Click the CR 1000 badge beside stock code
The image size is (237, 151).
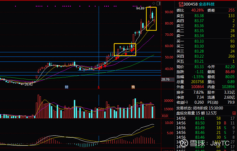coord(181,4)
